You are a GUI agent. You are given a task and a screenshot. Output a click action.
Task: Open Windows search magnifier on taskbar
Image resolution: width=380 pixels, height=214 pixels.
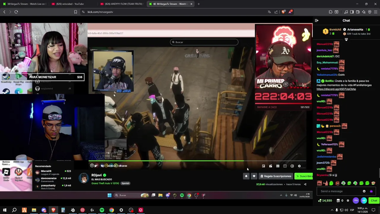(14, 210)
